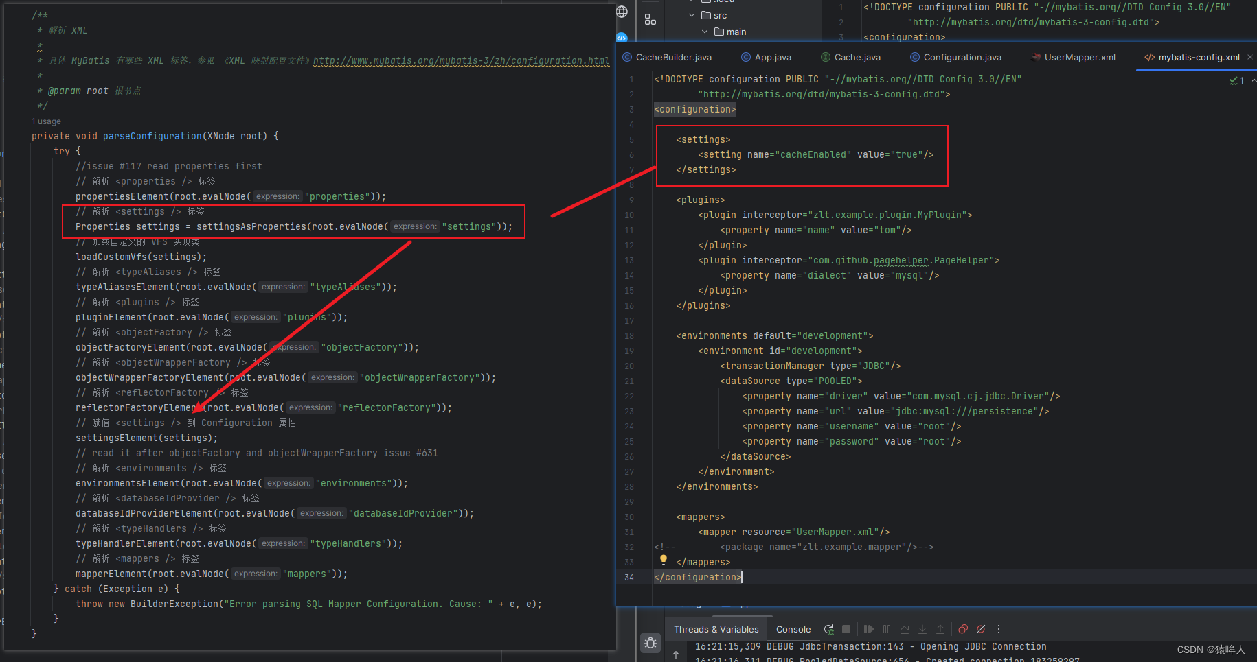Click the dataSource POOLED line
Screen dimensions: 1257x662
791,381
